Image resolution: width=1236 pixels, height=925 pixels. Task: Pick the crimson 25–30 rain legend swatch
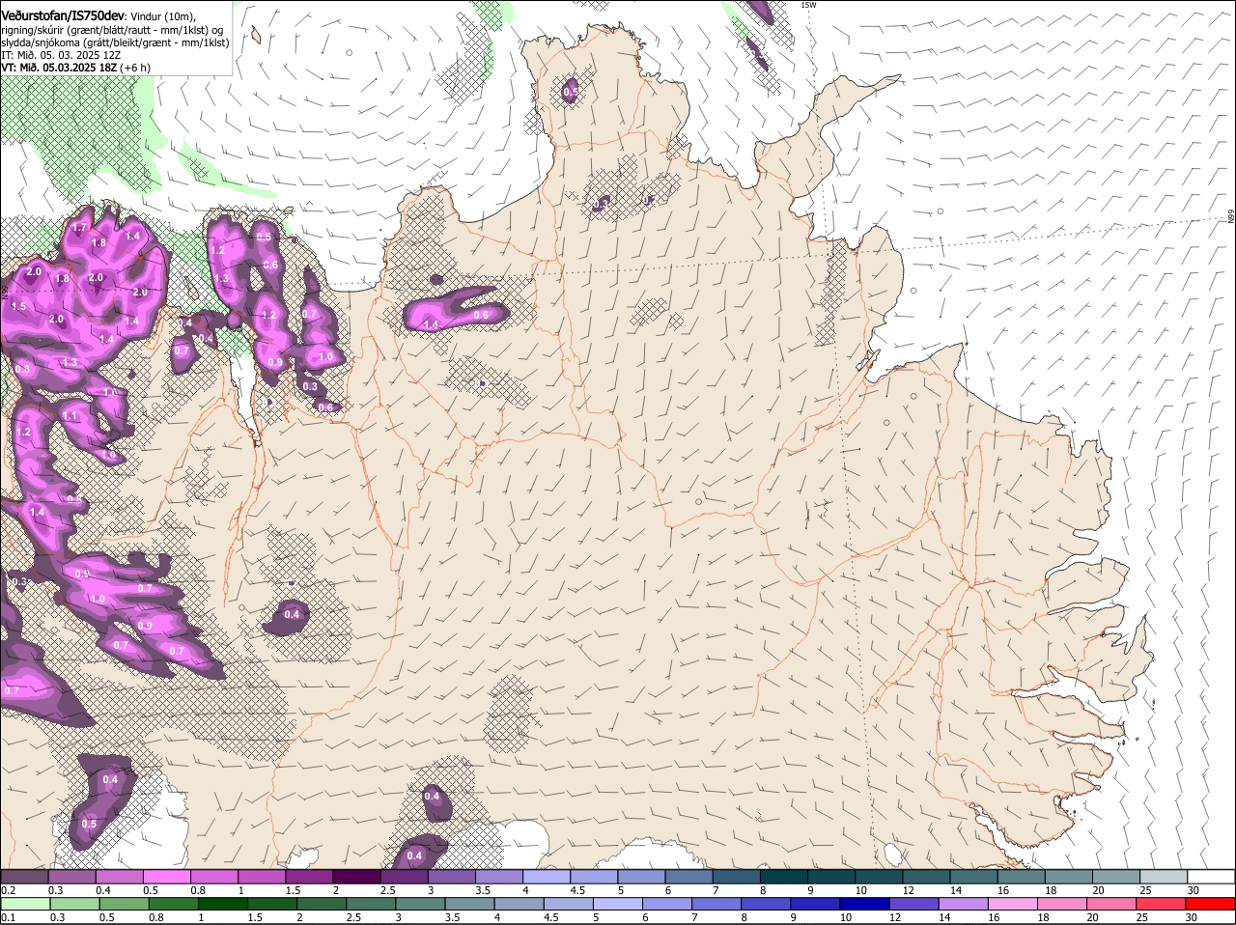(1162, 904)
